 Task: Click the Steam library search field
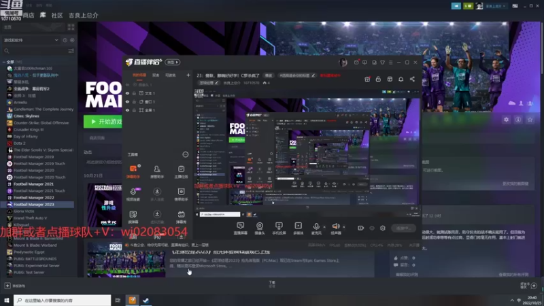pos(35,51)
